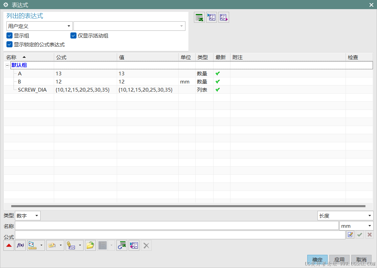Viewport: 377px width, 268px height.
Task: Click the measure distance ruler icon
Action: (x=32, y=245)
